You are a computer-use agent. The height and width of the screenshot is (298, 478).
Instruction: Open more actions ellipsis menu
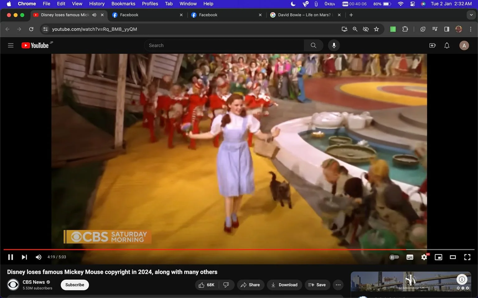(x=338, y=285)
